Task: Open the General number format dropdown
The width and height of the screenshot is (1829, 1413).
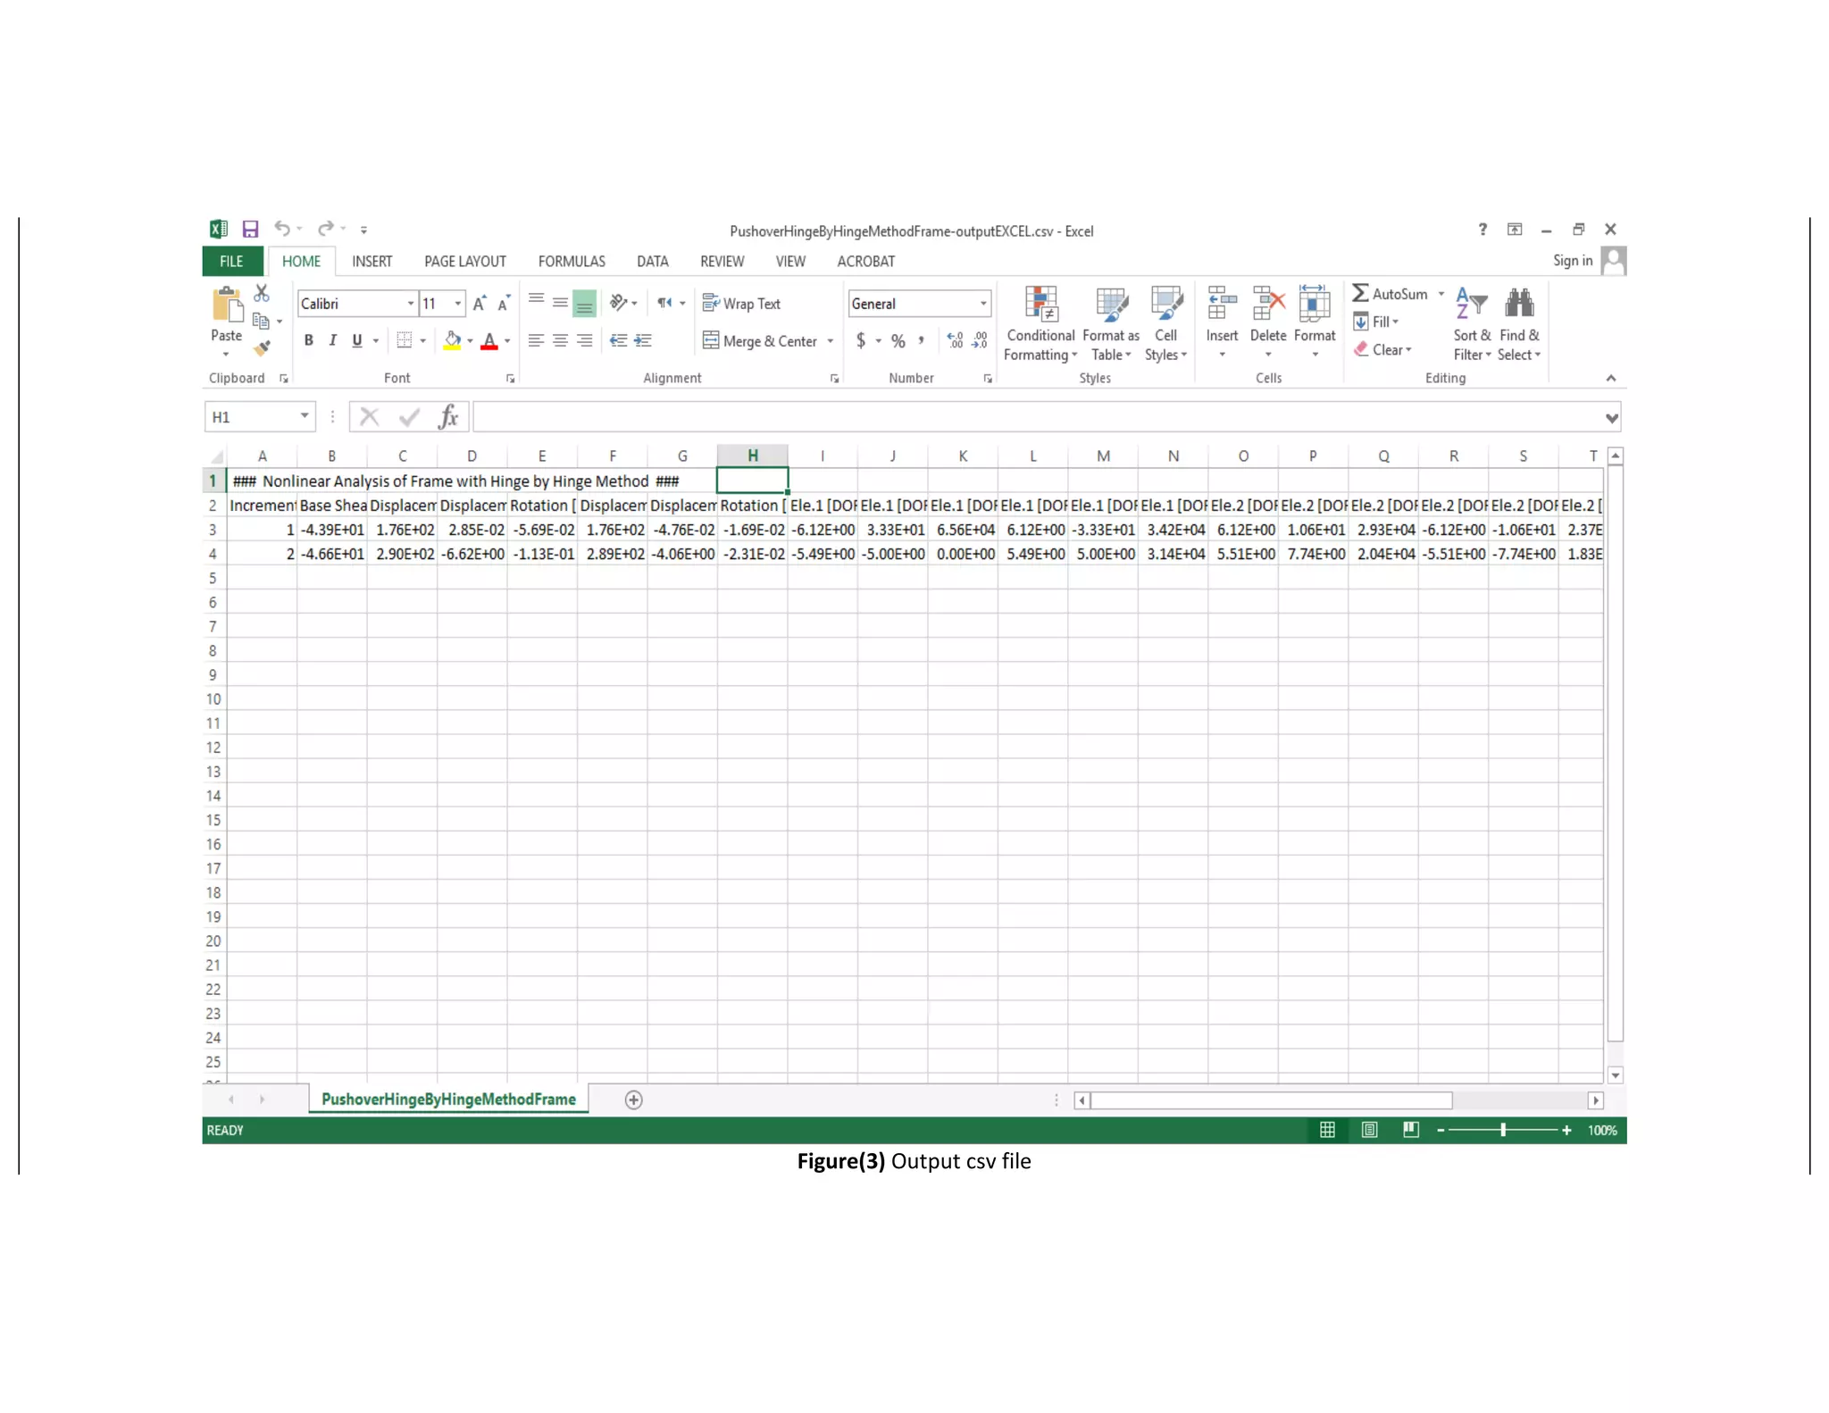Action: tap(983, 304)
